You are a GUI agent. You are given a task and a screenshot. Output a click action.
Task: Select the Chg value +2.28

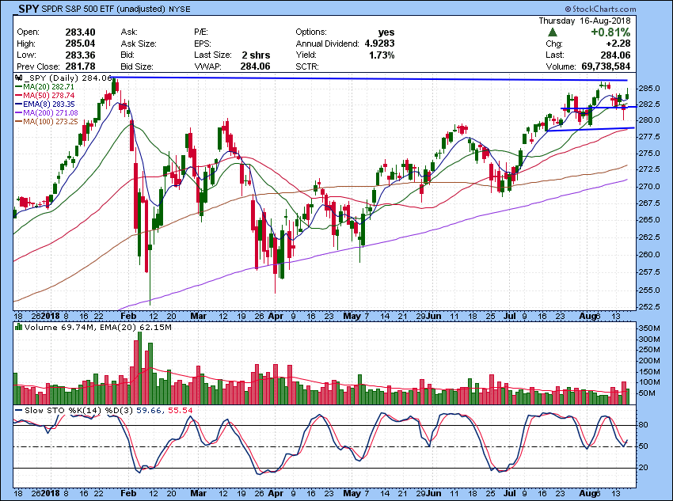(618, 44)
